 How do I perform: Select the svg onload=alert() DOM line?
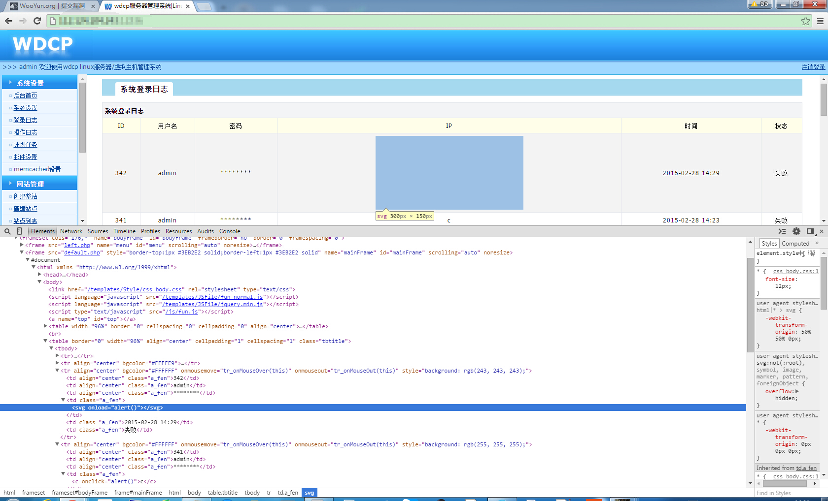click(x=373, y=407)
